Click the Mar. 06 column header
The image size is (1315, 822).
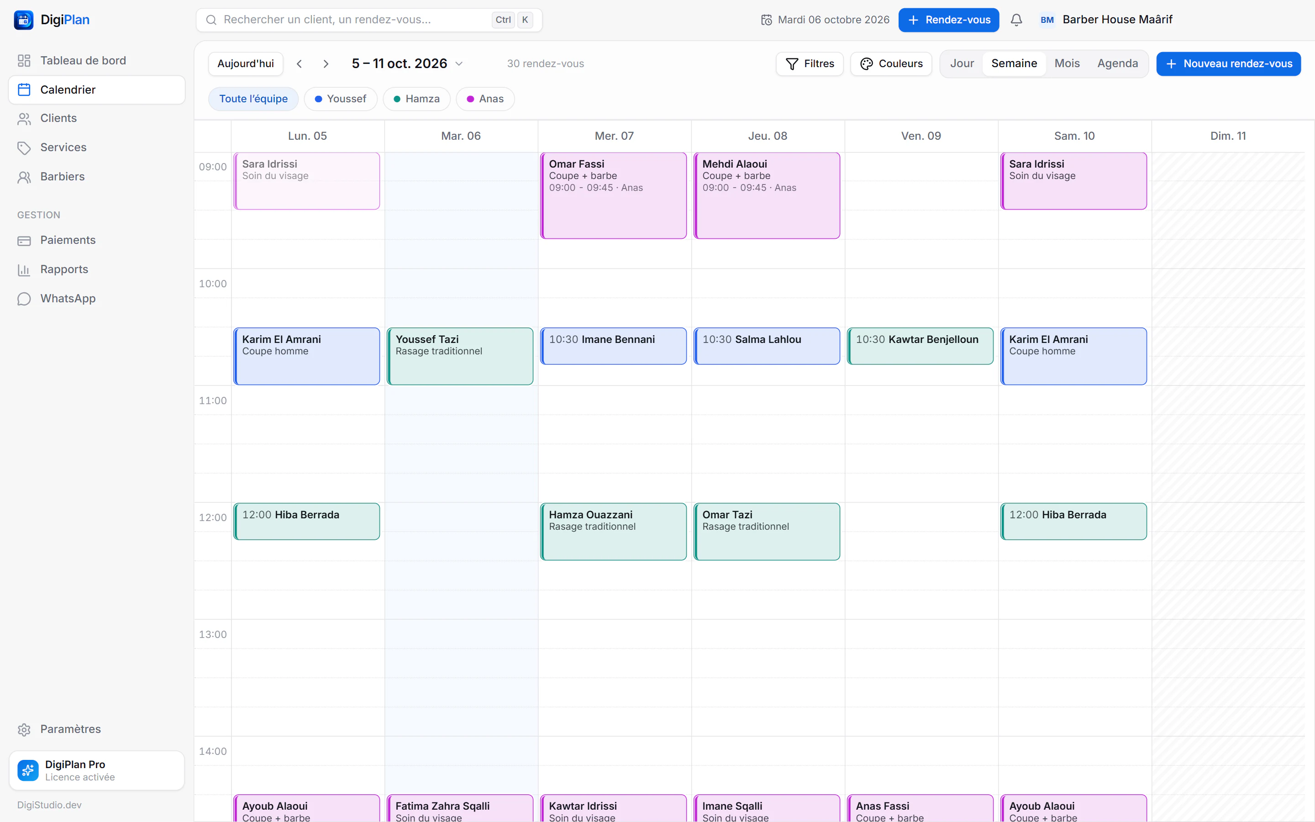[x=461, y=136]
